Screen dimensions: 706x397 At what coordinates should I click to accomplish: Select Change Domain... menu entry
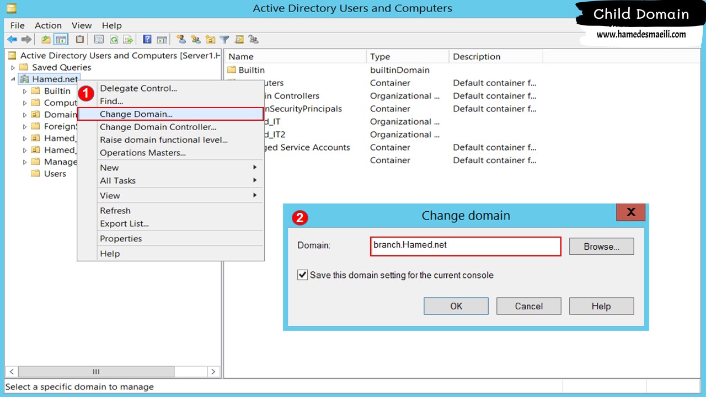pos(170,114)
